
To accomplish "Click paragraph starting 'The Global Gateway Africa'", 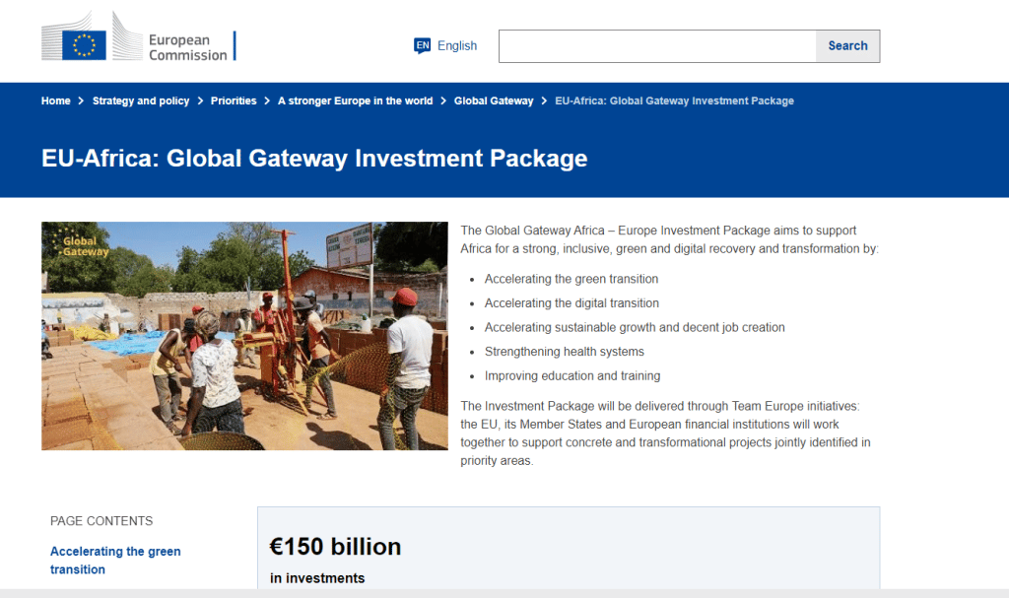I will pyautogui.click(x=669, y=239).
